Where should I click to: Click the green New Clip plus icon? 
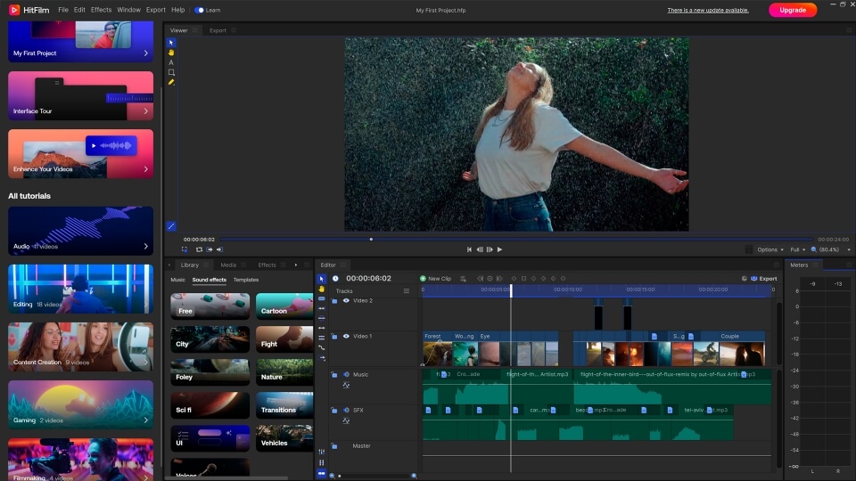tap(424, 279)
